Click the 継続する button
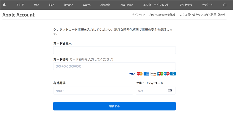 [114, 106]
